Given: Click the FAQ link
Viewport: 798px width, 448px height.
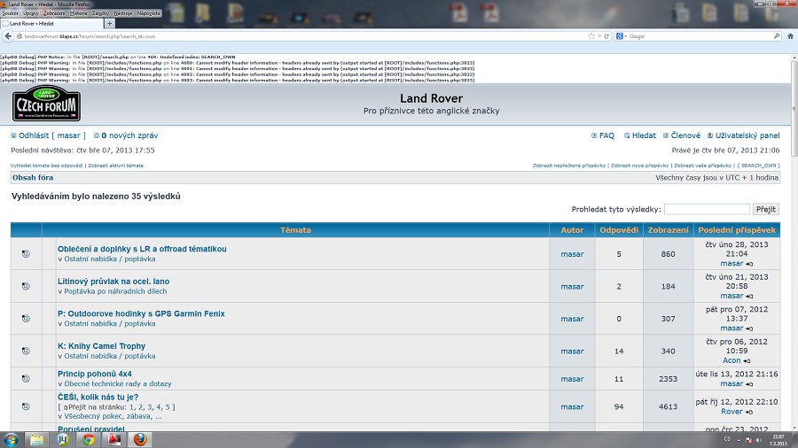Looking at the screenshot, I should pyautogui.click(x=606, y=135).
